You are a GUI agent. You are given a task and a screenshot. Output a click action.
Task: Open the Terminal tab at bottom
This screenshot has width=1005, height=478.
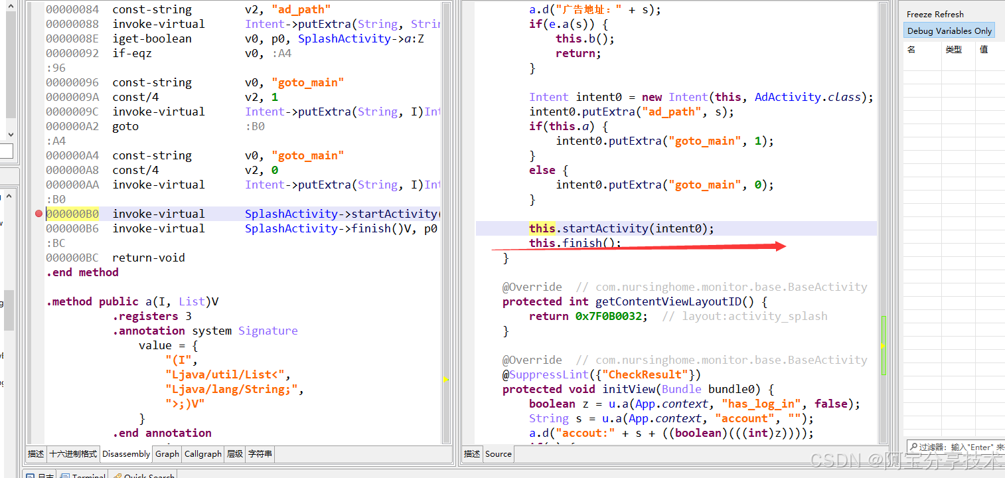click(x=84, y=475)
